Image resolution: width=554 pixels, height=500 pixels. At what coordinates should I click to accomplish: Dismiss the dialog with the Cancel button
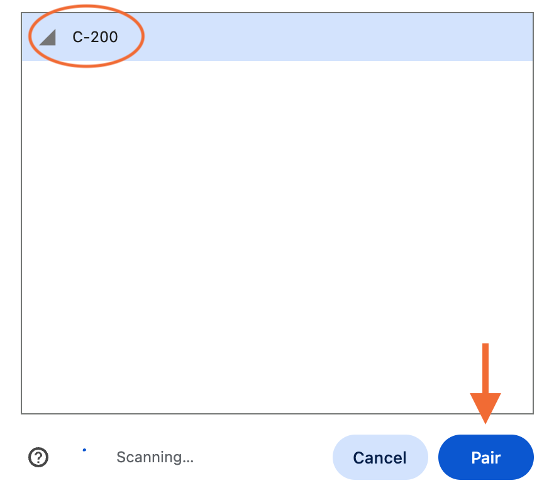pos(380,457)
